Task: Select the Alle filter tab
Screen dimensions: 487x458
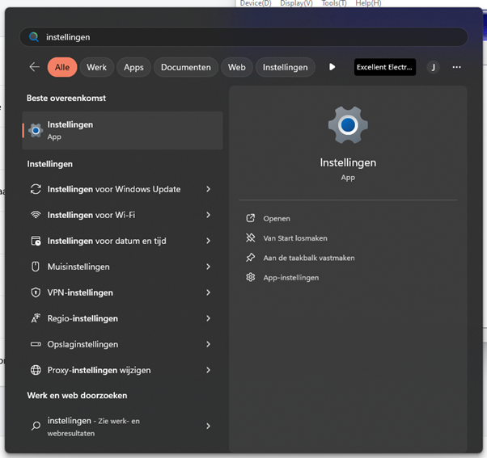Action: [62, 67]
